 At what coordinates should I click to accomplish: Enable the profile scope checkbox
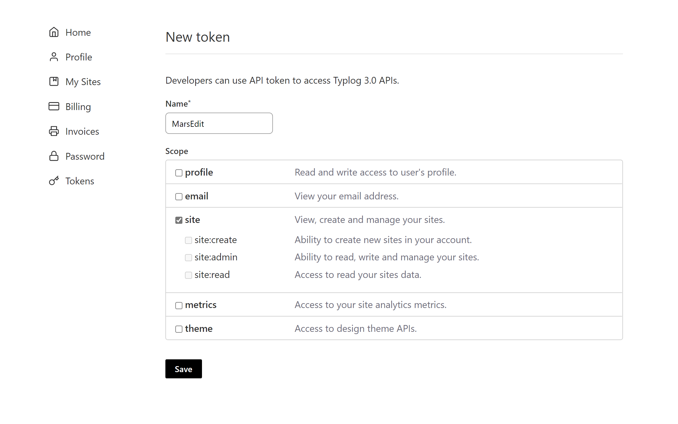(x=178, y=172)
